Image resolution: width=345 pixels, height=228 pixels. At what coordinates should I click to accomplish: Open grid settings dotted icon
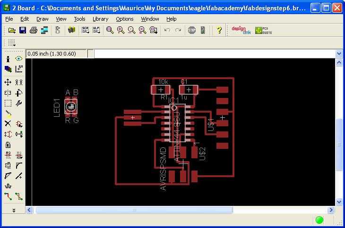point(12,43)
